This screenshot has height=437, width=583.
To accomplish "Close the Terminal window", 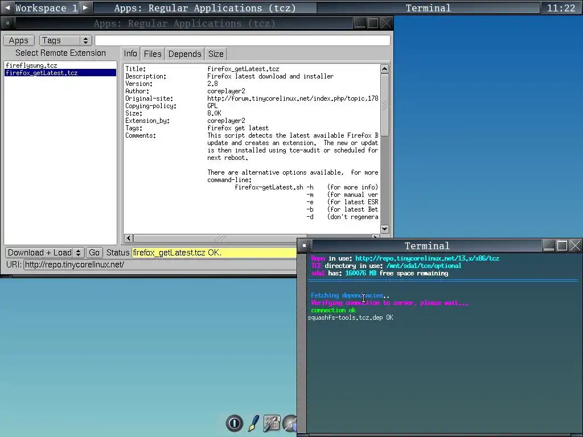I will (x=575, y=246).
